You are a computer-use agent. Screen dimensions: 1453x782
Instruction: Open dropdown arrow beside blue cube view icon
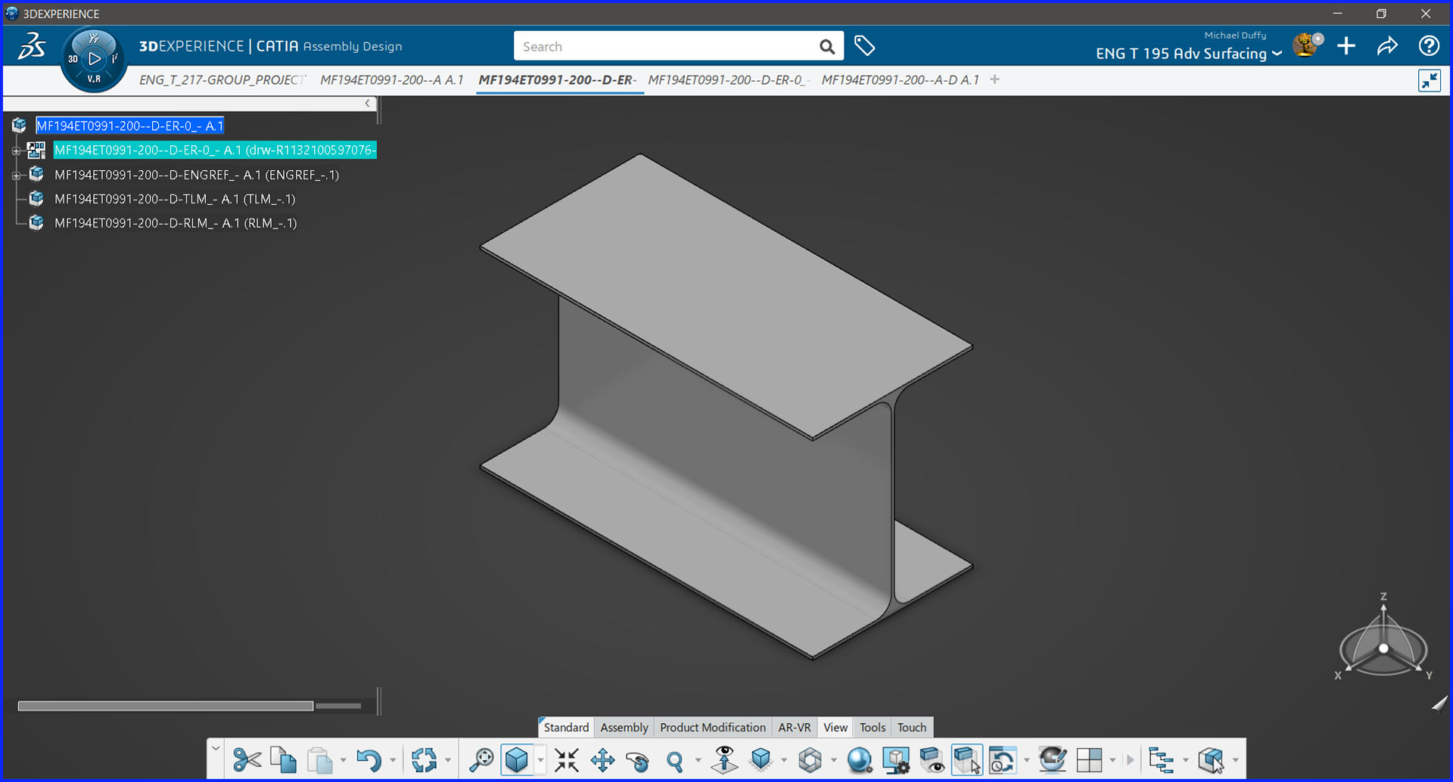point(540,761)
